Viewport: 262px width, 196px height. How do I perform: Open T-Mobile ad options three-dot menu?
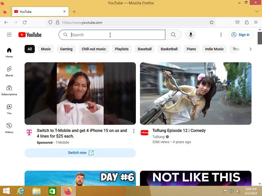(x=134, y=131)
